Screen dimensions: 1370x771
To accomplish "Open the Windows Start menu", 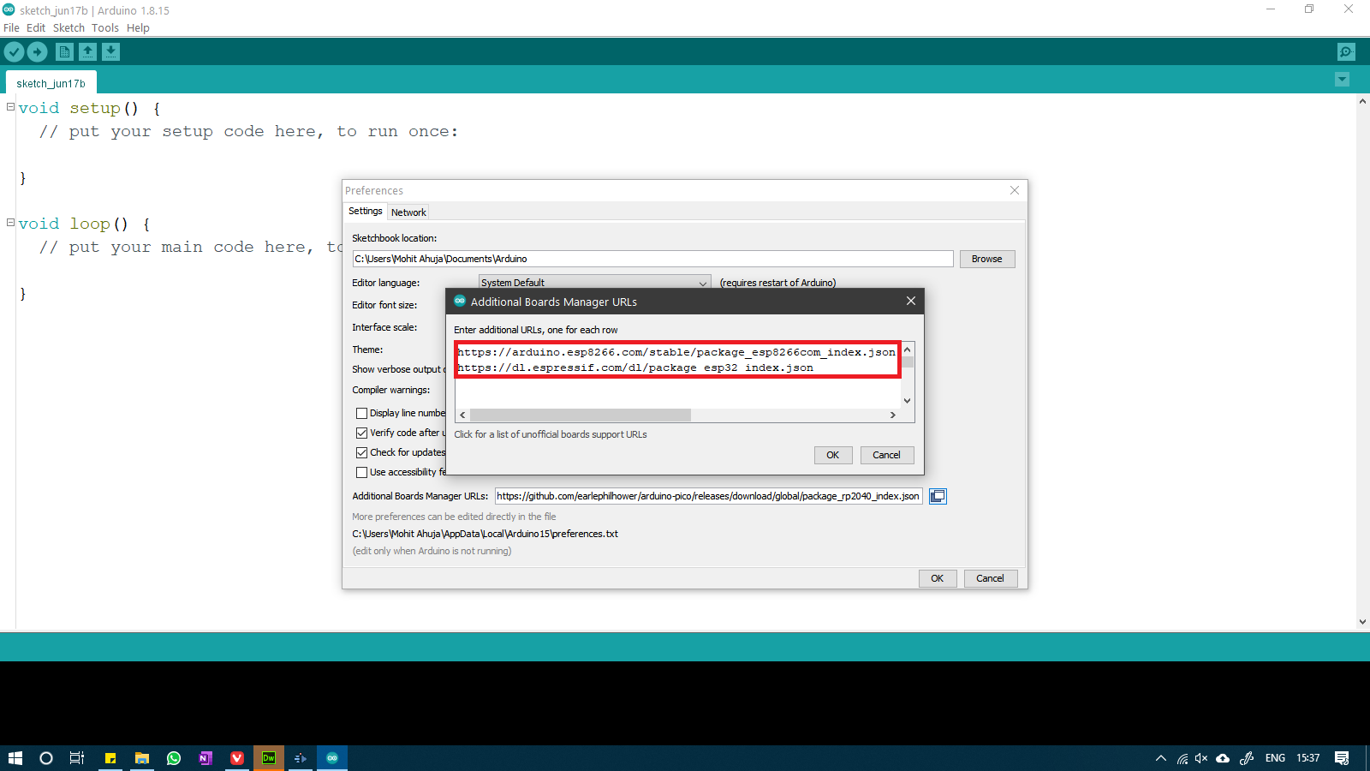I will pyautogui.click(x=15, y=758).
